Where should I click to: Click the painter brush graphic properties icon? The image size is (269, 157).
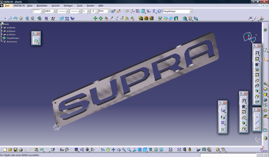113,11
